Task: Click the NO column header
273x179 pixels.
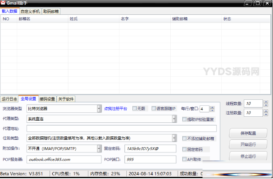Action: click(9, 19)
